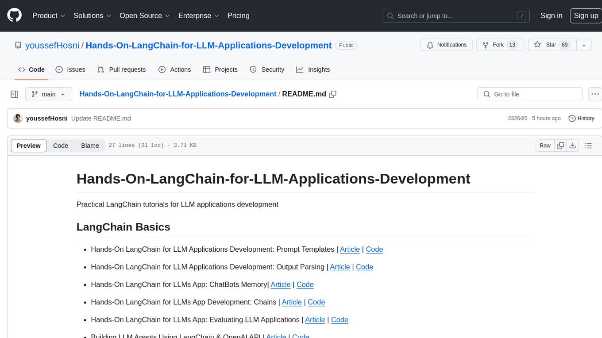Viewport: 602px width, 338px height.
Task: Open the repository breadcrumb link
Action: (178, 94)
